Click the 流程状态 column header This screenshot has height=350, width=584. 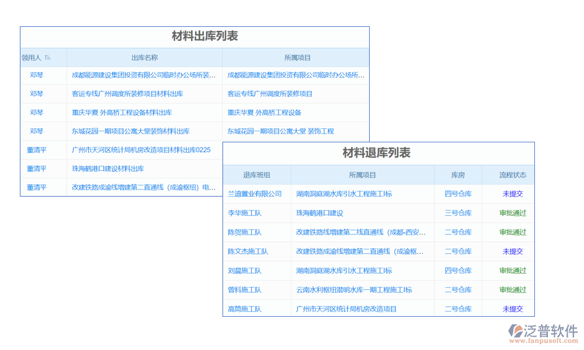[x=512, y=175]
